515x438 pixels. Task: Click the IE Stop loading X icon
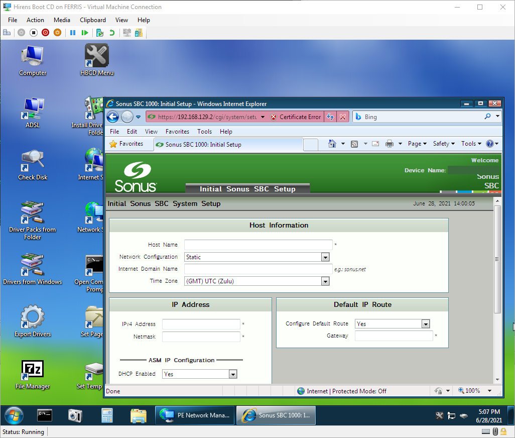coord(342,117)
